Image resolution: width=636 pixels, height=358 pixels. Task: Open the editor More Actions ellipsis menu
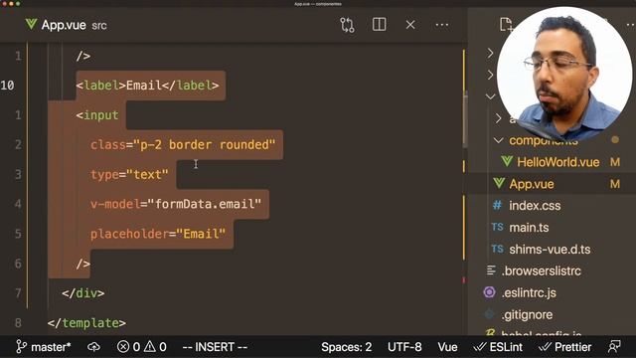(441, 25)
